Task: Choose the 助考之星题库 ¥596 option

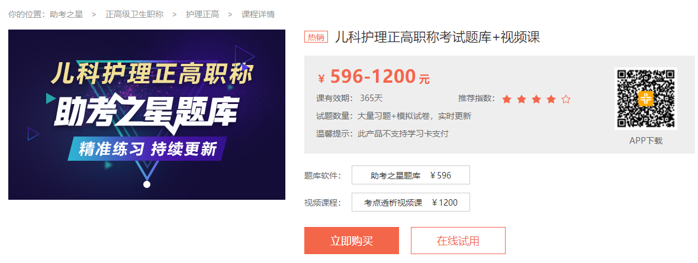Action: pos(411,175)
